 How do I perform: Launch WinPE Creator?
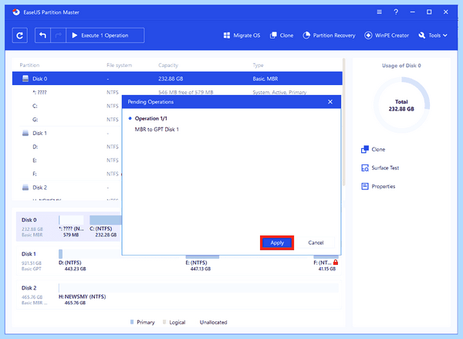click(387, 36)
